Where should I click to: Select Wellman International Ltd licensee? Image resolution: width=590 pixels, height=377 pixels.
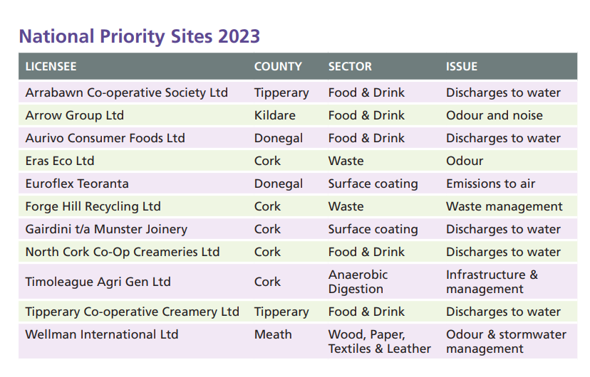(102, 334)
